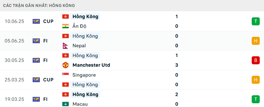Click the CUP label for 25.03.25 match
Screen dimensions: 264x107
48,80
